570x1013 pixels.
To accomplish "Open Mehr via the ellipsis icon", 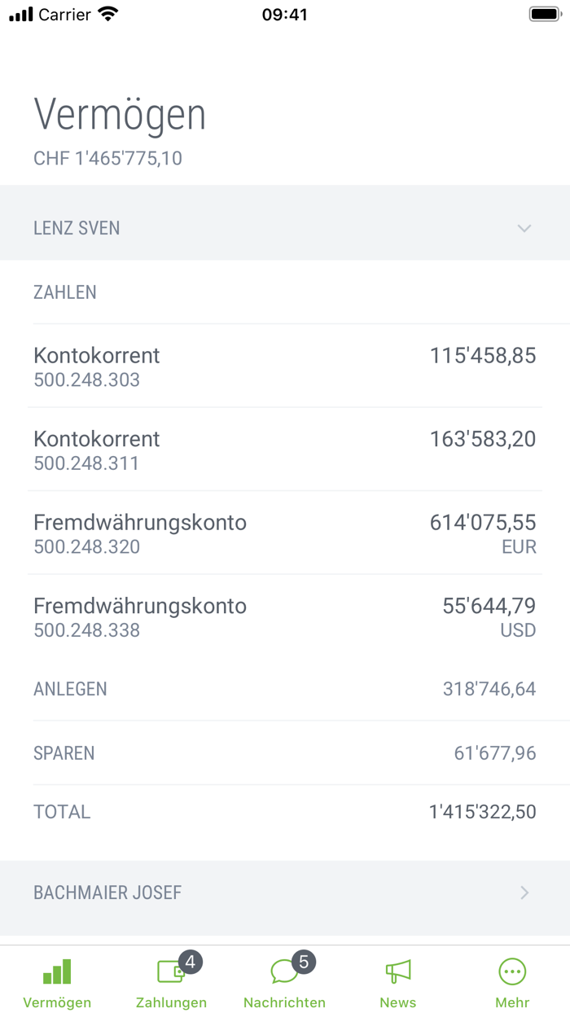I will tap(511, 971).
